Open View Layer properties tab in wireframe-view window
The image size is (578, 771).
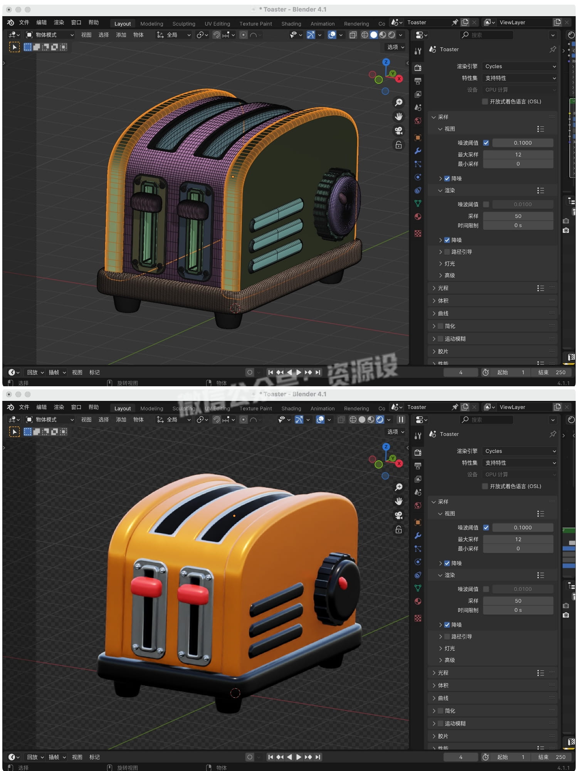pyautogui.click(x=418, y=94)
